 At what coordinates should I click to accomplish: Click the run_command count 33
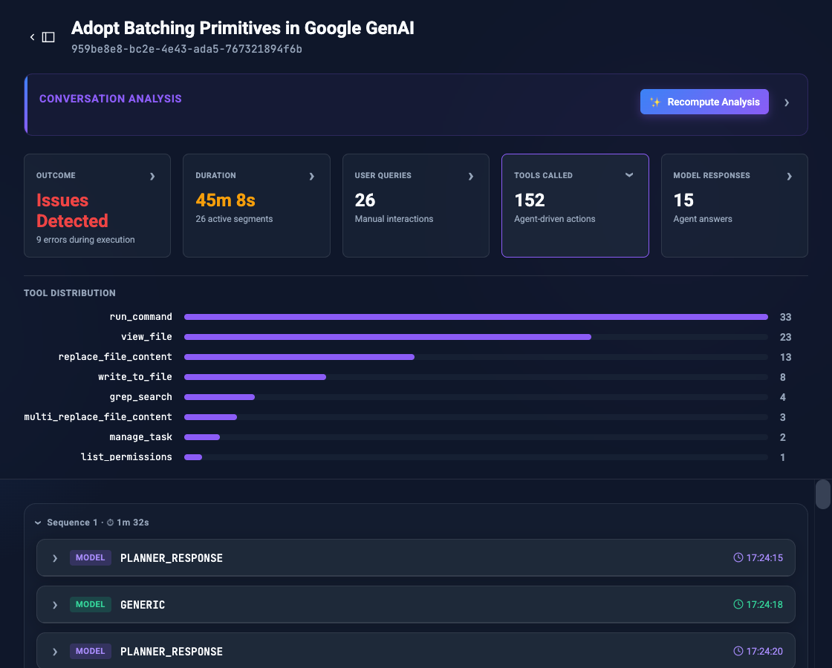pos(785,317)
